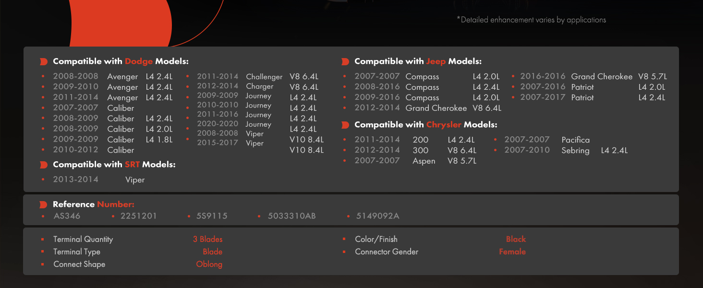Click the "Compatible with SRT Models:" heading
703x288 pixels.
tap(114, 165)
